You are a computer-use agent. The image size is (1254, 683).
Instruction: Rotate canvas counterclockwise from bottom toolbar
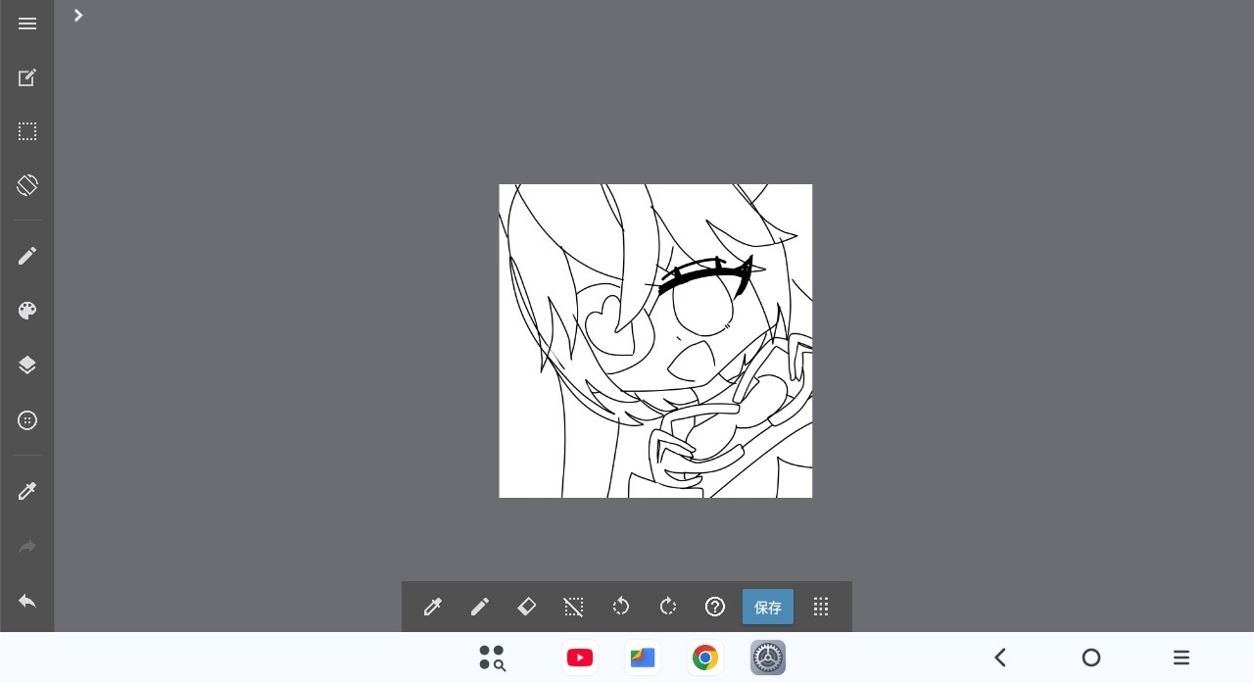(621, 607)
